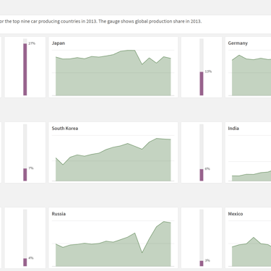Click the peak of Japan's chart line
This screenshot has width=271, height=271.
(x=132, y=51)
